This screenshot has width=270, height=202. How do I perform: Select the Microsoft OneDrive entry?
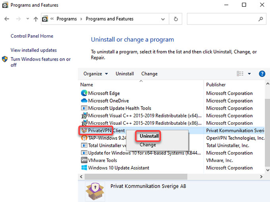[108, 101]
